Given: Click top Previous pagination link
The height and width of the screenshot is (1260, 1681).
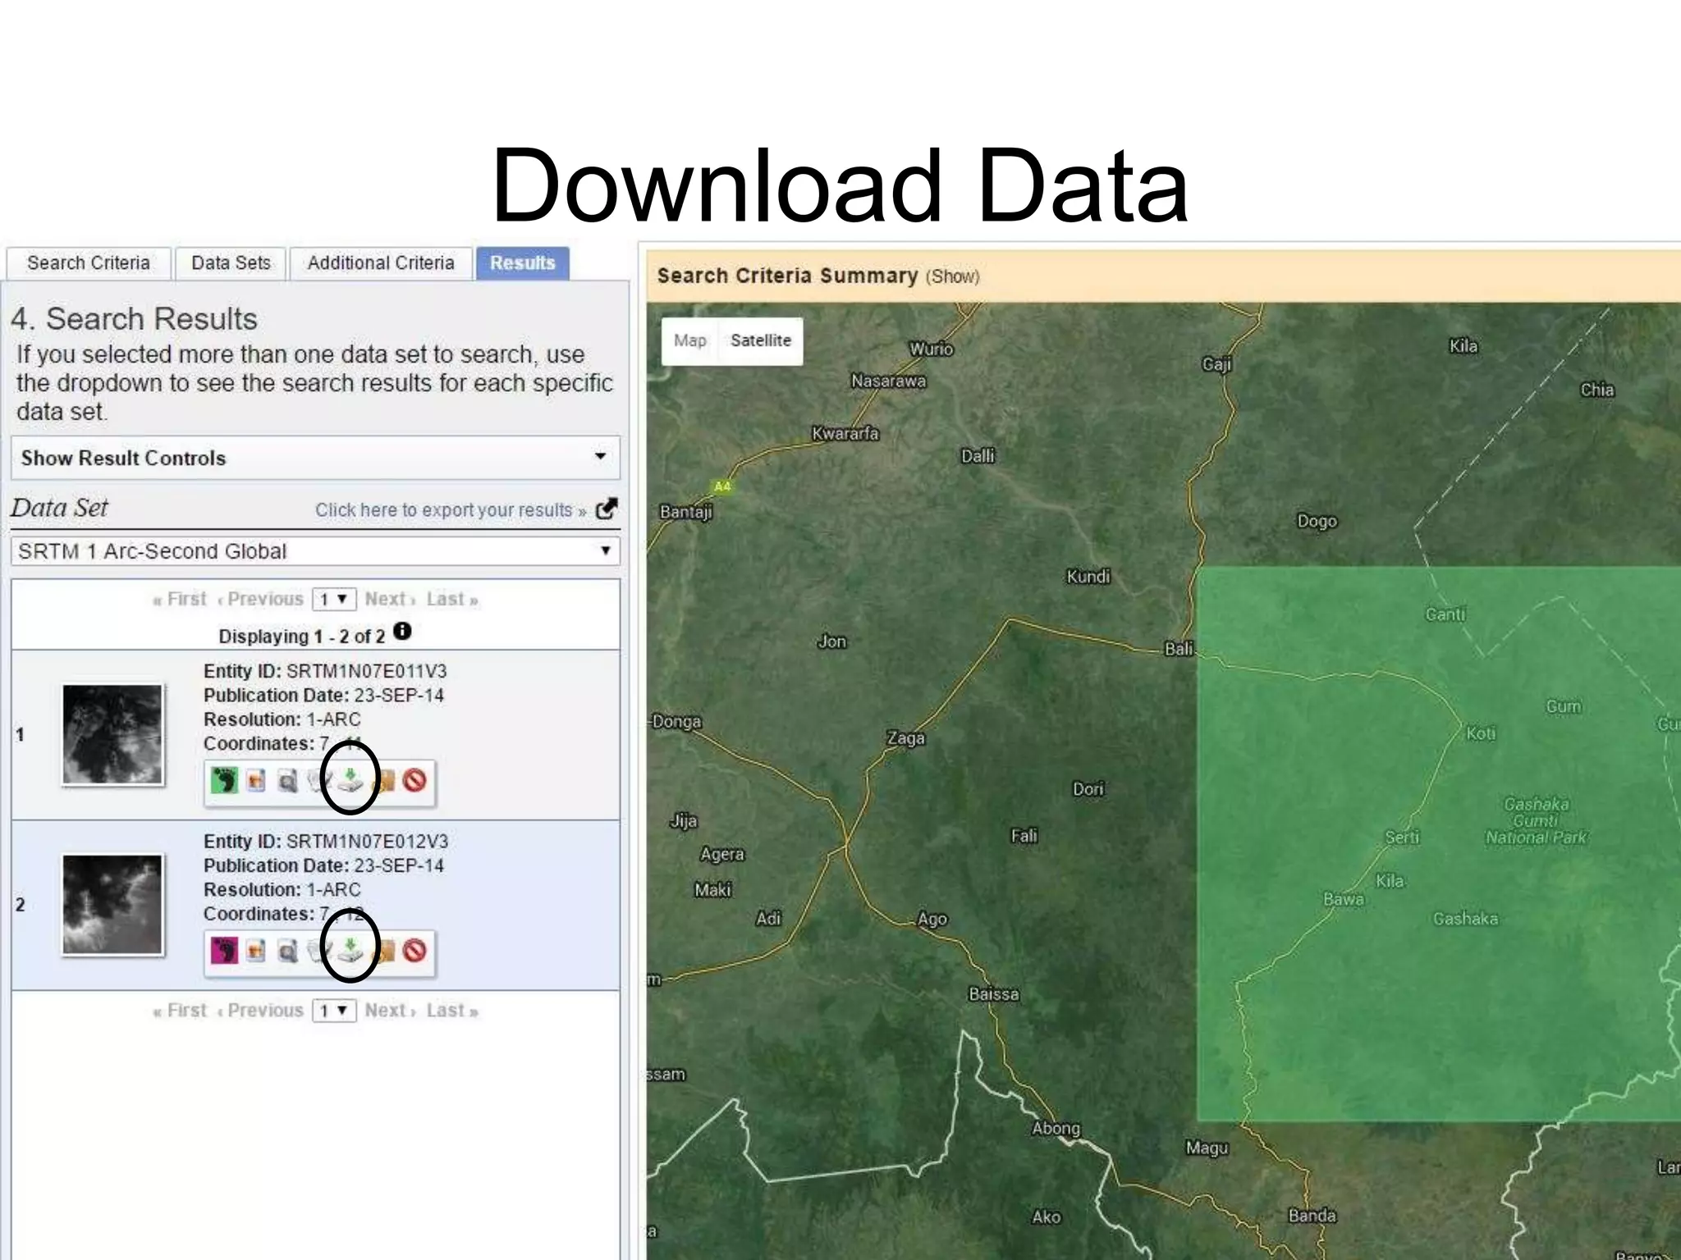Looking at the screenshot, I should click(x=260, y=599).
